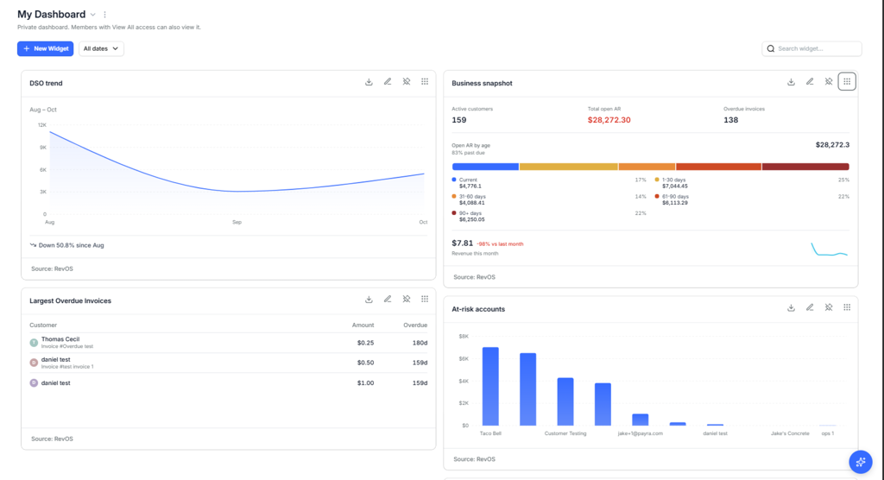Click the revenue sparkline chart

830,249
